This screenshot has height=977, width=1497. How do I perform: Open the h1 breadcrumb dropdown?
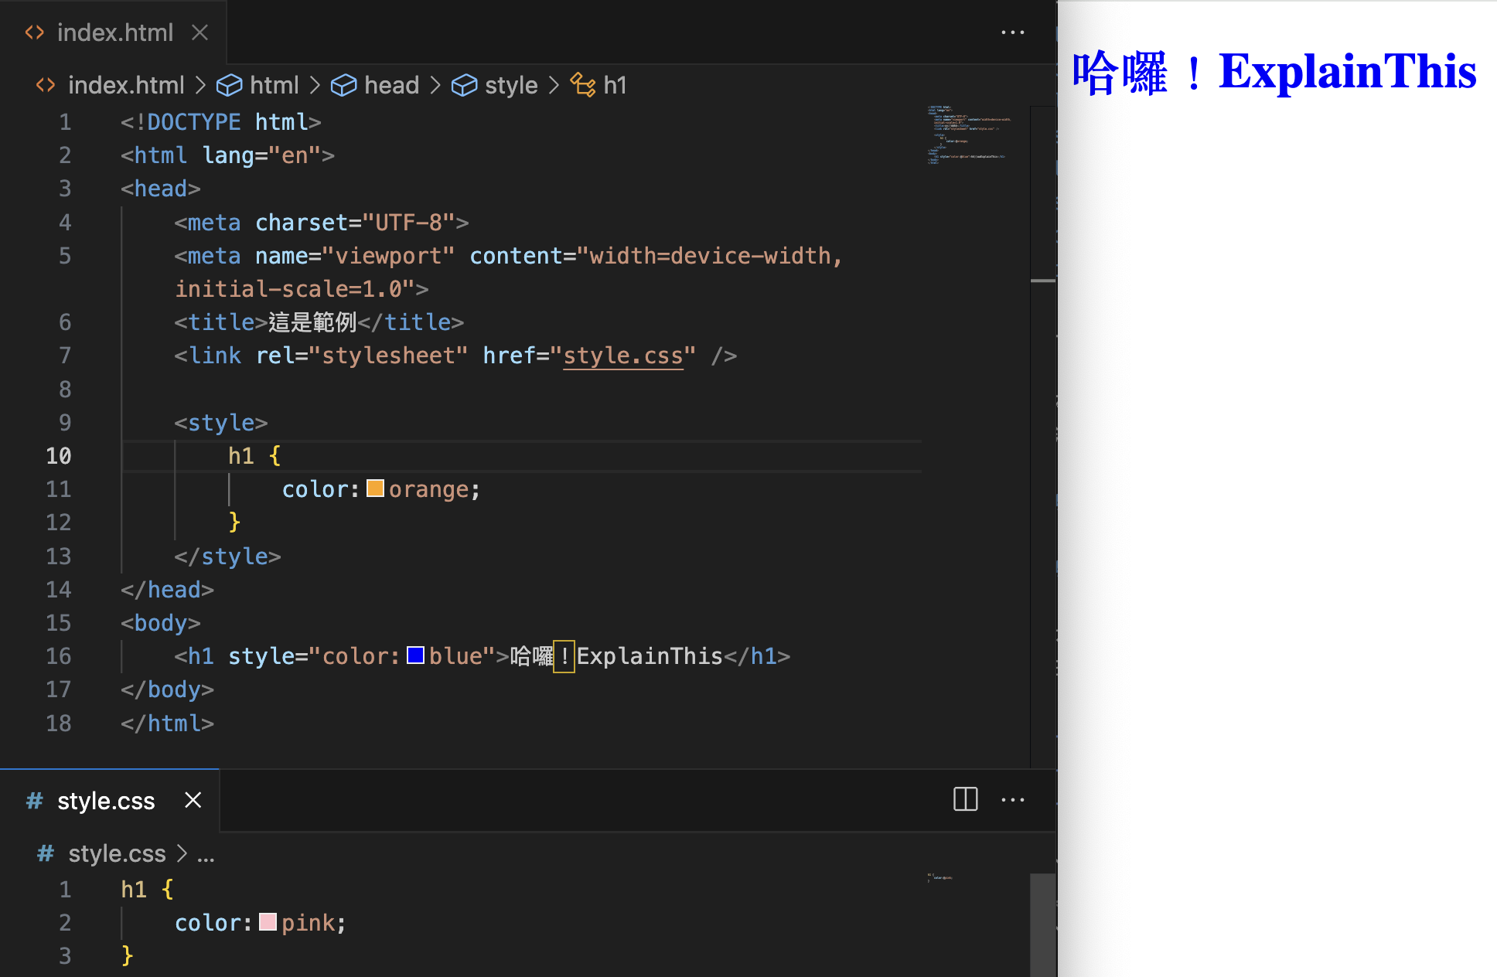(x=616, y=85)
